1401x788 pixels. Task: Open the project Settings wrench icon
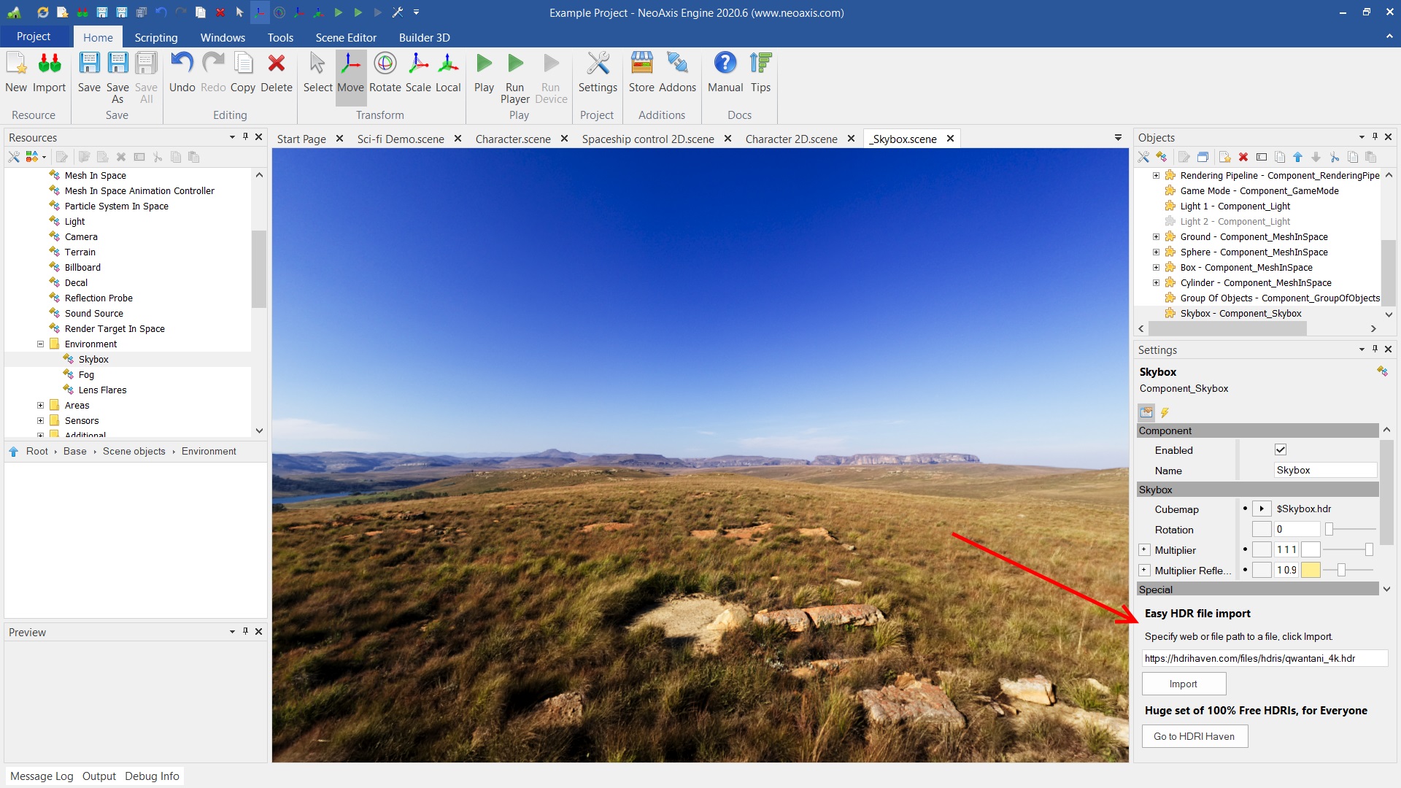(x=598, y=64)
